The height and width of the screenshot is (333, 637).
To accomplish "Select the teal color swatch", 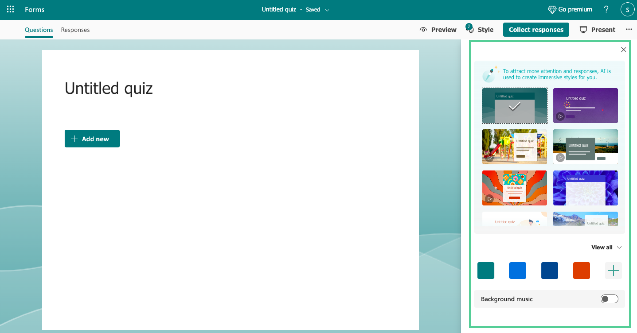I will (x=486, y=270).
